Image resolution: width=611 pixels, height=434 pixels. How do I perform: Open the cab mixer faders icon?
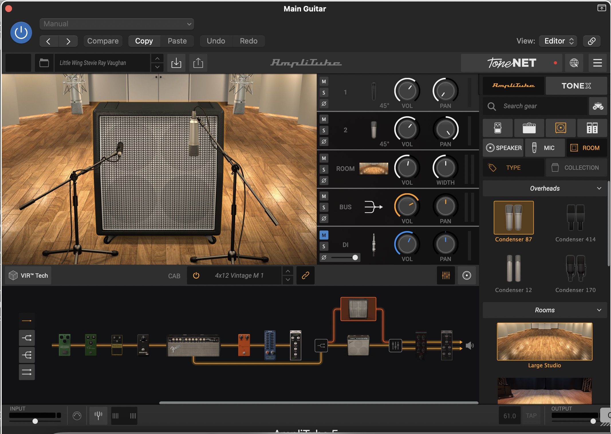point(446,275)
